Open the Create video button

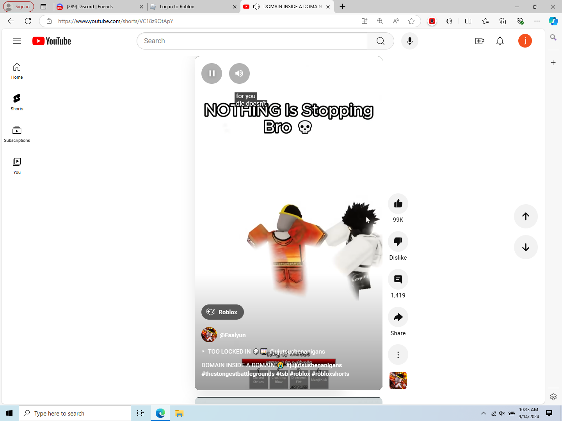point(480,41)
